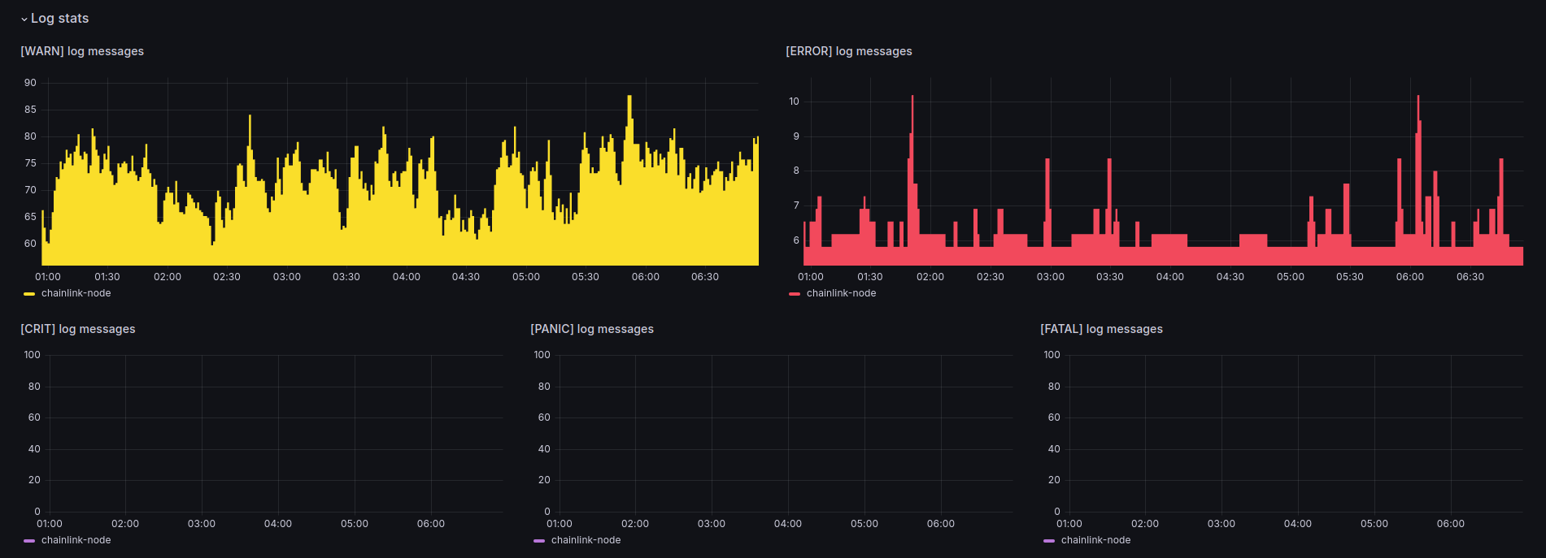
Task: Click the first tall red spike before 02:00
Action: (x=912, y=102)
